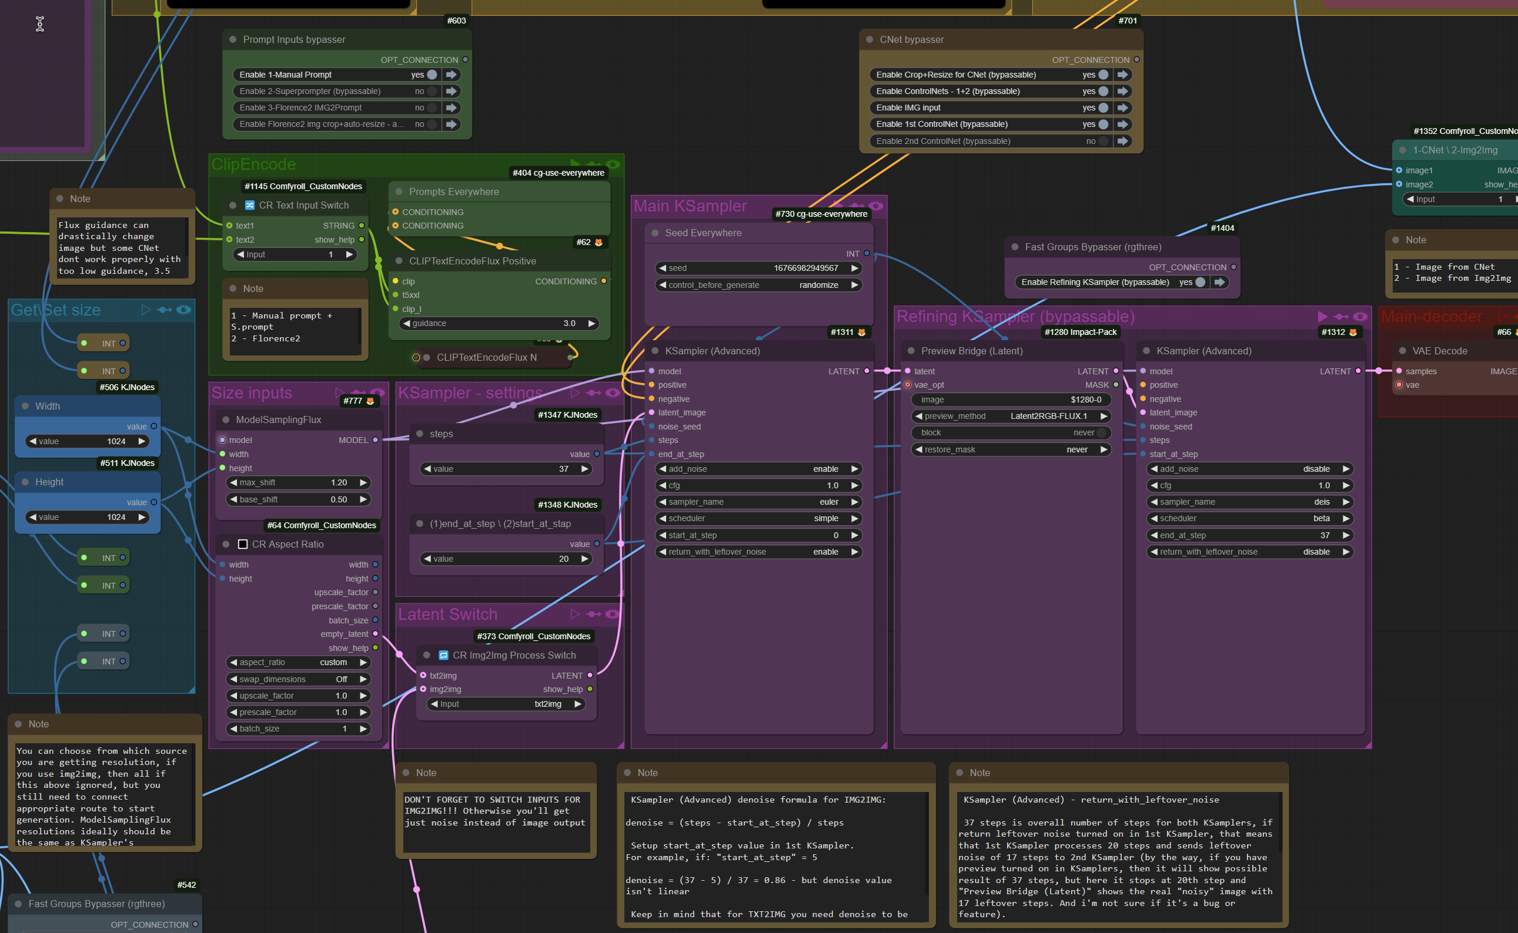Click the play icon on Latent Switch group

pyautogui.click(x=576, y=614)
